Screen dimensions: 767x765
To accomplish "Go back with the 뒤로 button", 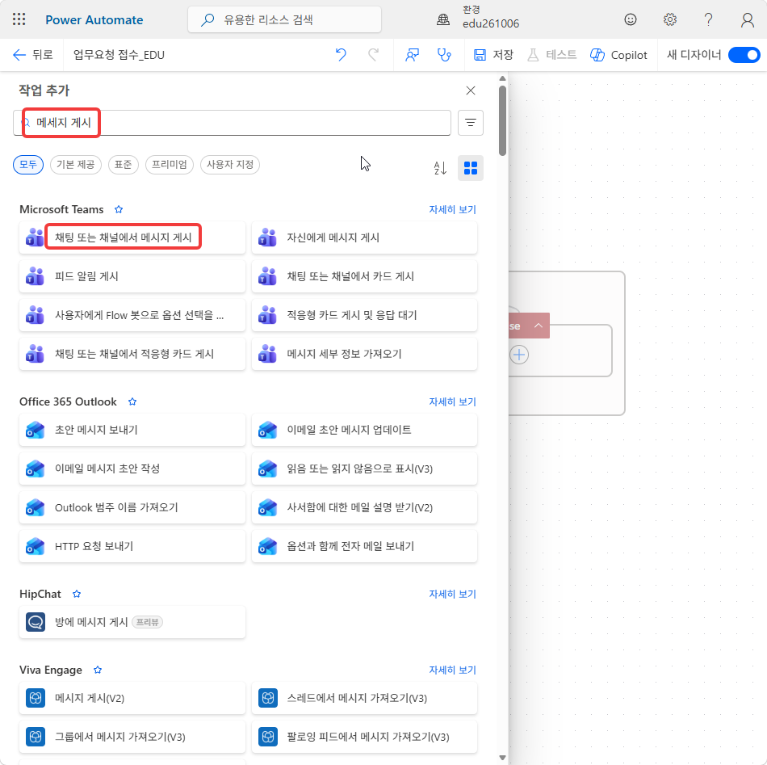I will [x=33, y=55].
